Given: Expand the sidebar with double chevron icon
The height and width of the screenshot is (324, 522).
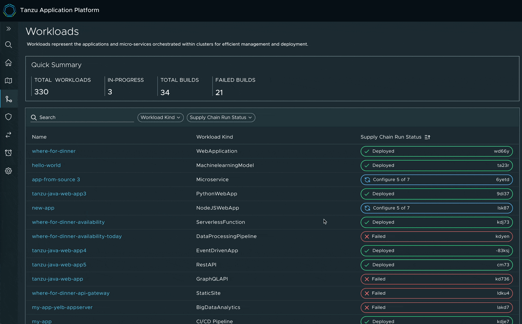Looking at the screenshot, I should click(x=8, y=29).
